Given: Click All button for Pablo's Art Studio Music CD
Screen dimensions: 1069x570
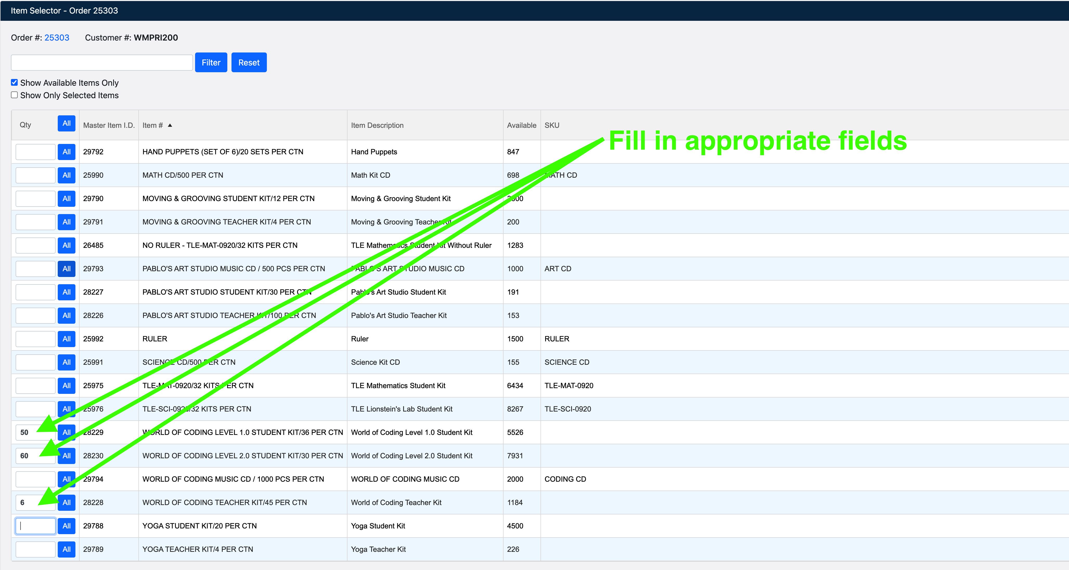Looking at the screenshot, I should click(66, 269).
